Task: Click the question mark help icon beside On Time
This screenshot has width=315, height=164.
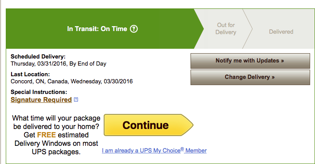Action: pos(134,29)
